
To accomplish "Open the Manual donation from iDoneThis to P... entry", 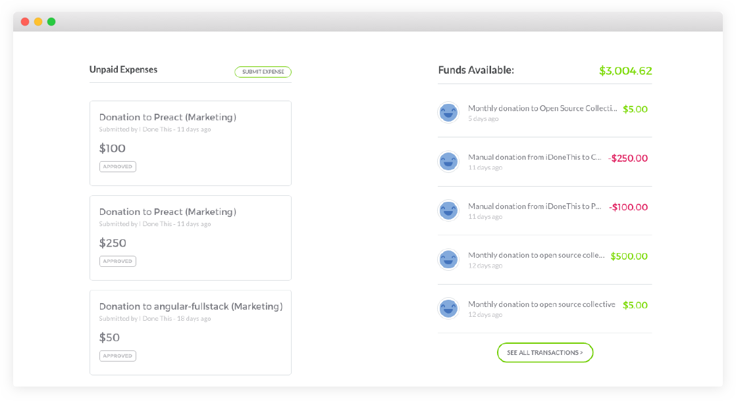I will click(x=535, y=206).
